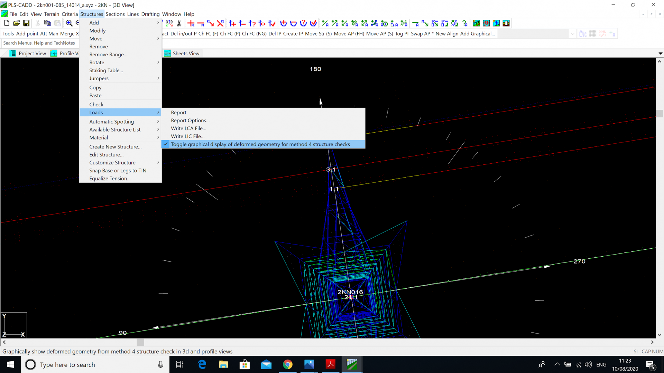
Task: Click the horizontal scrollbar thumb
Action: pyautogui.click(x=140, y=342)
